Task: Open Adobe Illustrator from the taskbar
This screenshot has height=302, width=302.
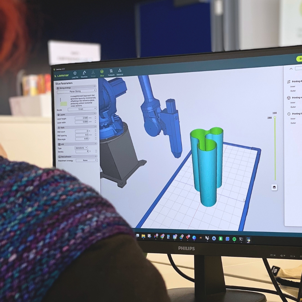Action: [201, 238]
